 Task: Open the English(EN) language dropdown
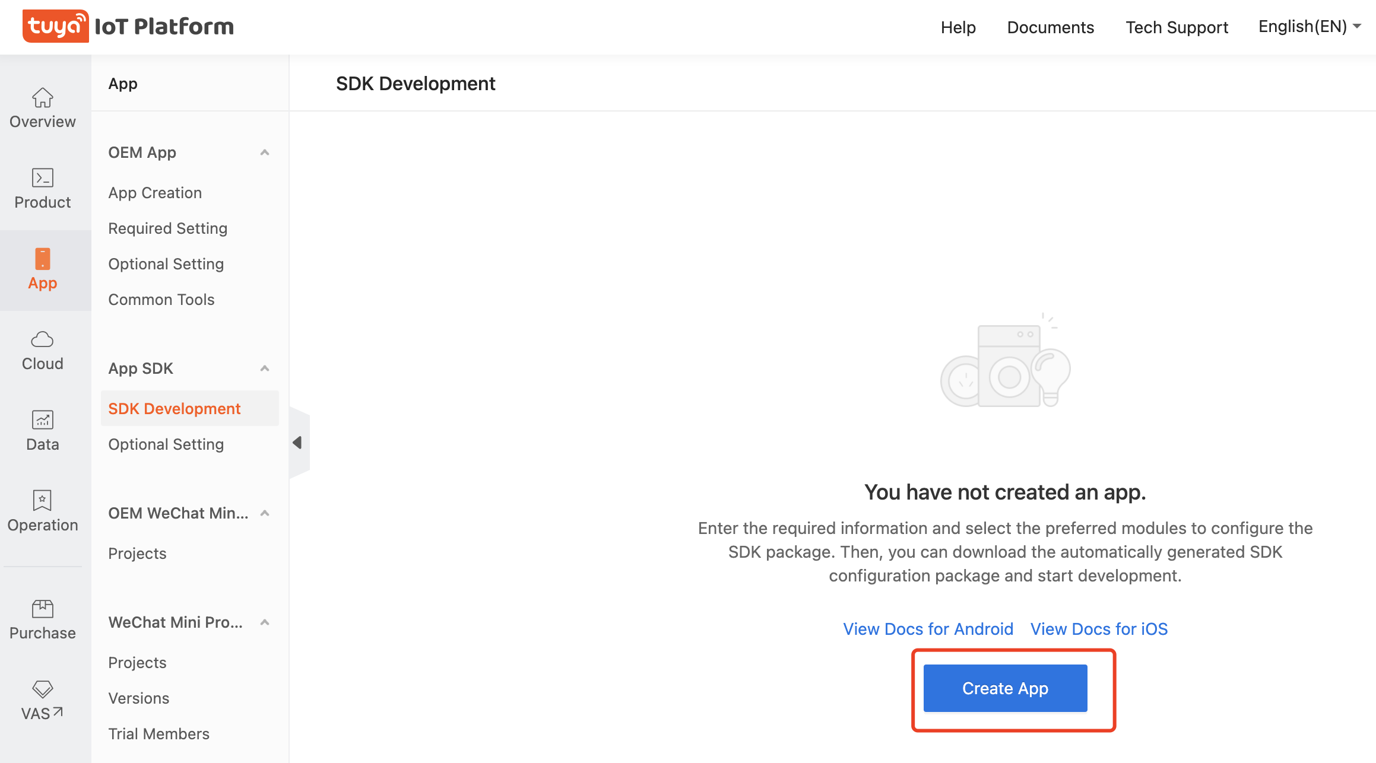pyautogui.click(x=1308, y=26)
